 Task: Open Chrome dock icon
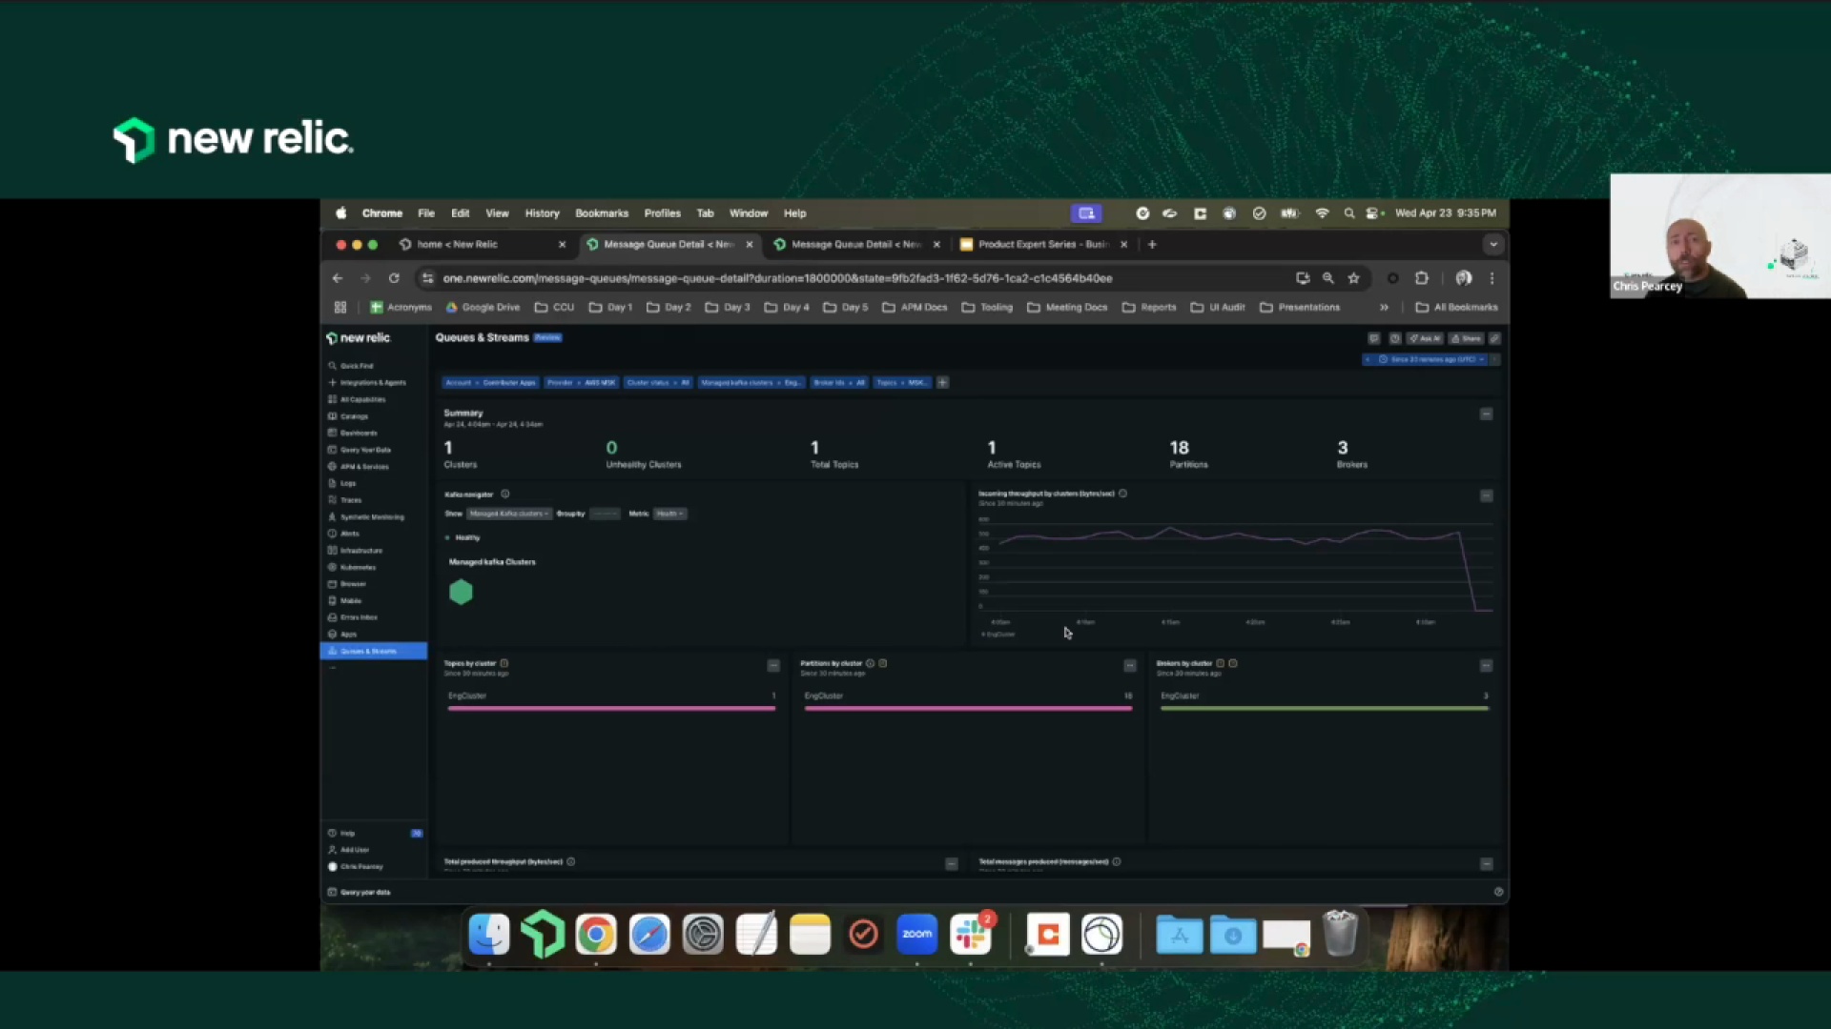point(596,935)
